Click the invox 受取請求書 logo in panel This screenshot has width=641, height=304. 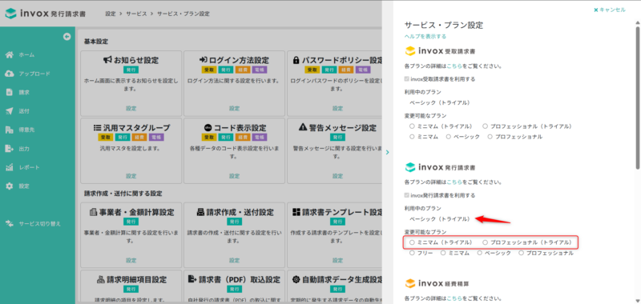(x=439, y=51)
